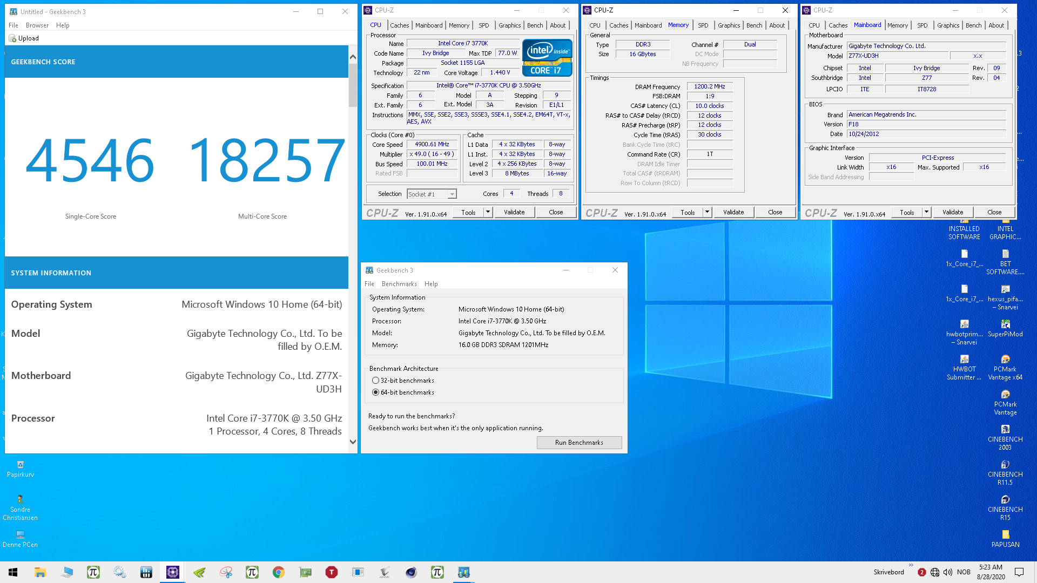Click the Skrivebord toolbar label
1037x583 pixels.
888,572
